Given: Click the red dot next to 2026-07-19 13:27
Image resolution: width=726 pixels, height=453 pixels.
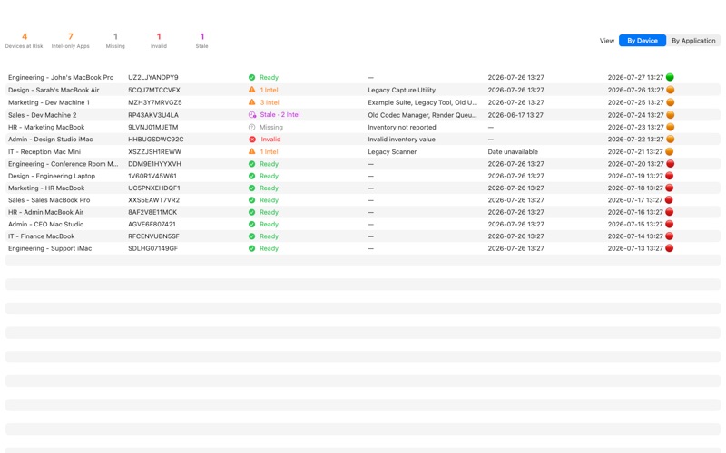Looking at the screenshot, I should (669, 176).
